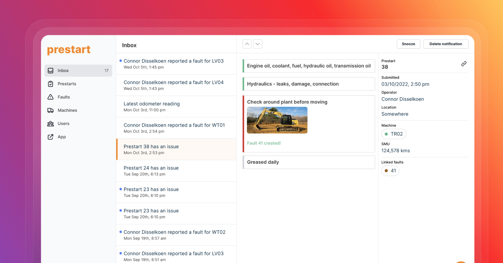Click the 41 linked faults badge
Viewport: 503px width, 263px height.
point(390,171)
